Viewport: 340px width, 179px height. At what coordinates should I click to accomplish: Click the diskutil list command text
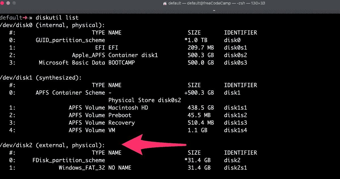click(56, 17)
